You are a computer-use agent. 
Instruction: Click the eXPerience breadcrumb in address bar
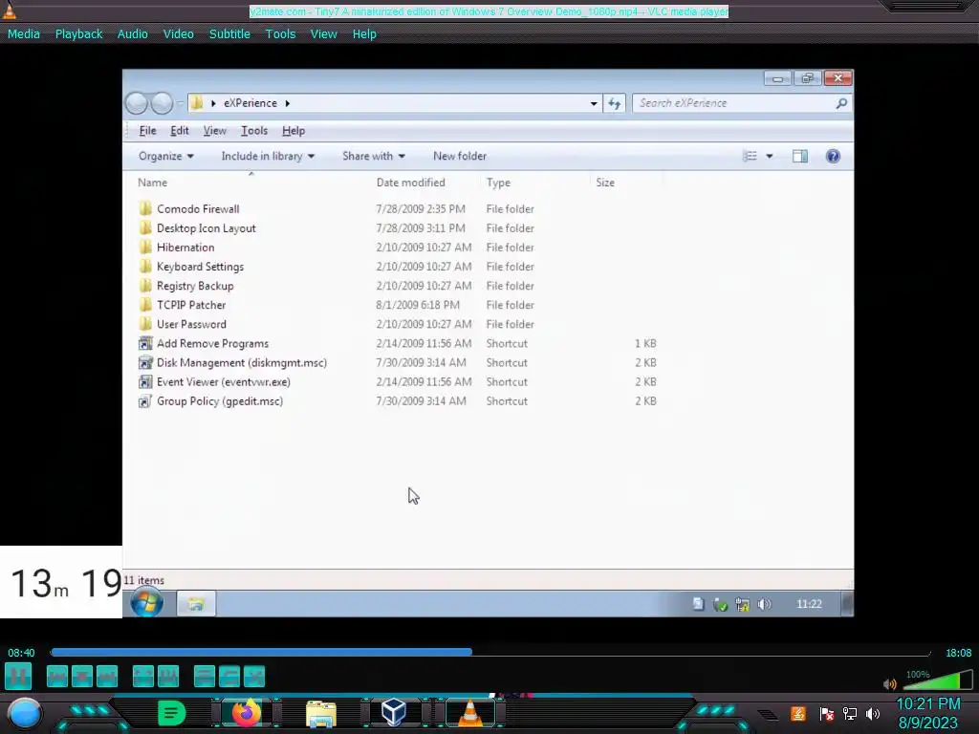tap(250, 103)
